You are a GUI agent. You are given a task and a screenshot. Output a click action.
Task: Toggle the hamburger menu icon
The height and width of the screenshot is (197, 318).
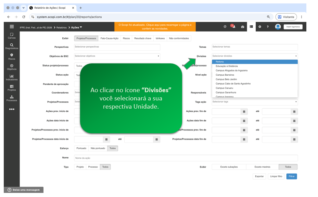pos(12,27)
